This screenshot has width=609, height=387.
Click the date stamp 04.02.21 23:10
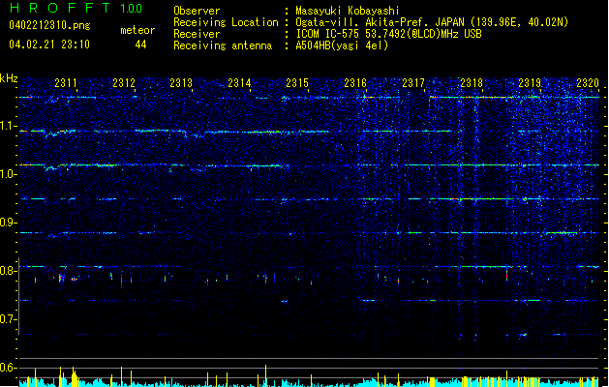click(x=49, y=45)
